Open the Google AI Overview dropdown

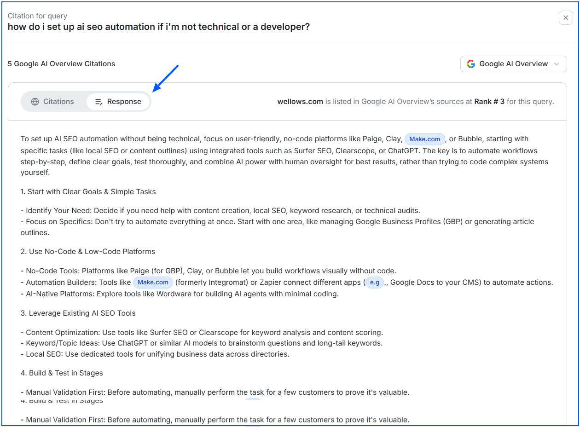[x=513, y=64]
